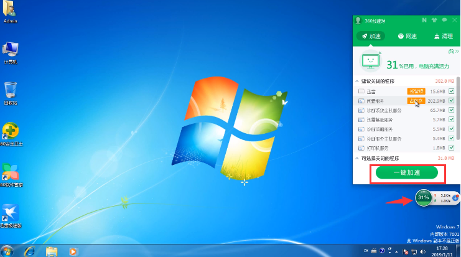Click the orange 保留项 tag

coord(416,91)
